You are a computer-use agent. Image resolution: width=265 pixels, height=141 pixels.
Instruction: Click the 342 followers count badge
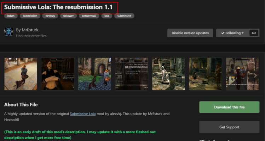pyautogui.click(x=254, y=33)
